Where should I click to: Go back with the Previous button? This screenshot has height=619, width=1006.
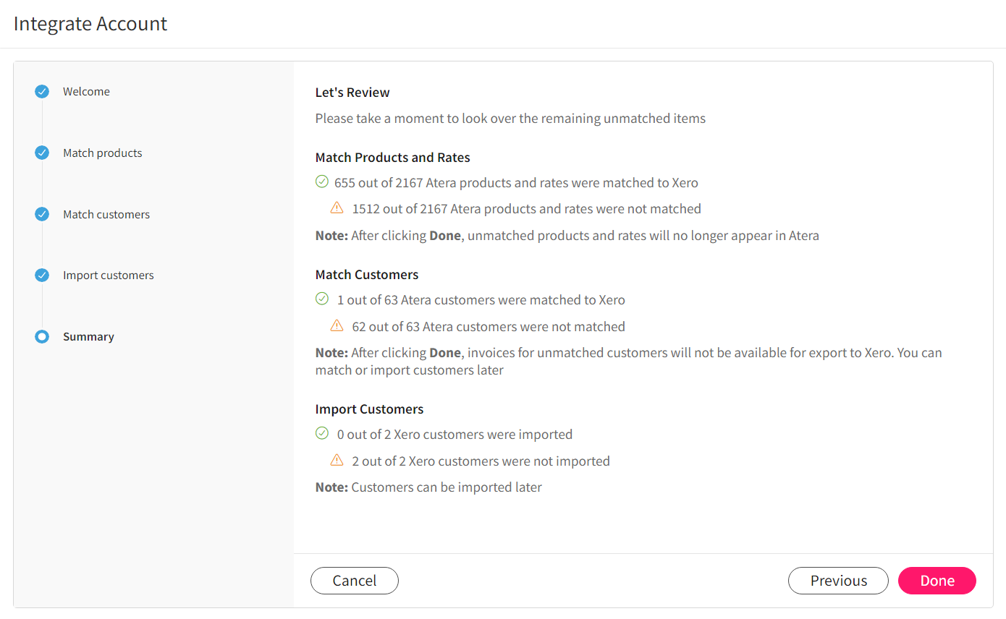click(x=838, y=581)
